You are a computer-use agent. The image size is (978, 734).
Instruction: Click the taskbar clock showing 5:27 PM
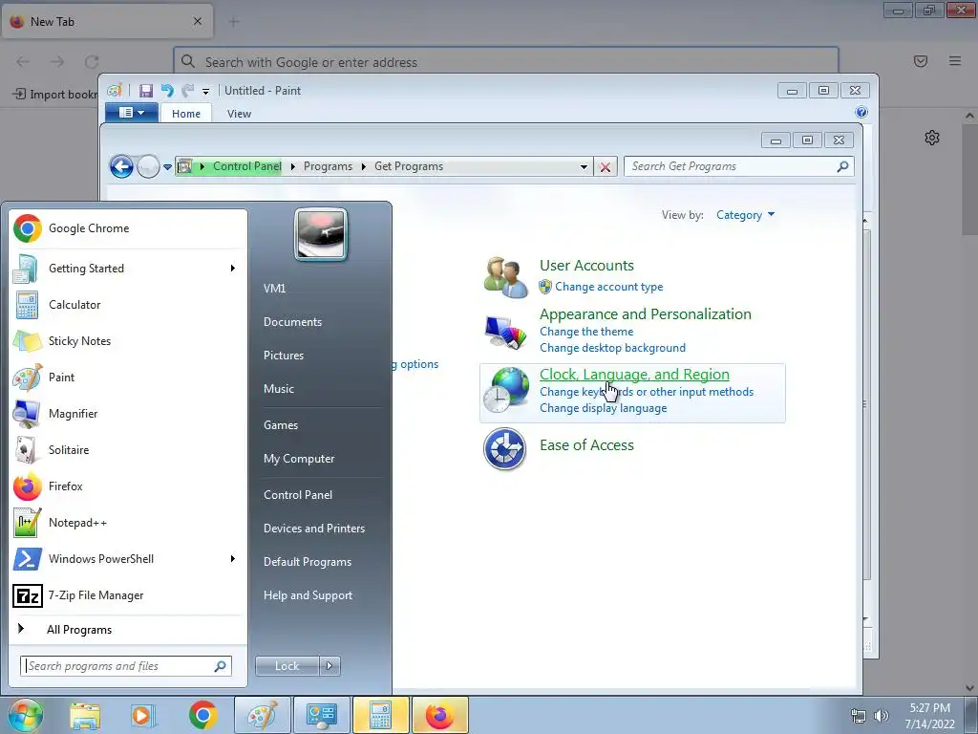[x=929, y=716]
